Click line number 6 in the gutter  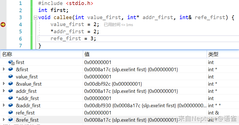click(x=20, y=39)
